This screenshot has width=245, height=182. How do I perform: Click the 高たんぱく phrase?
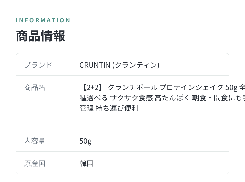[x=172, y=98]
